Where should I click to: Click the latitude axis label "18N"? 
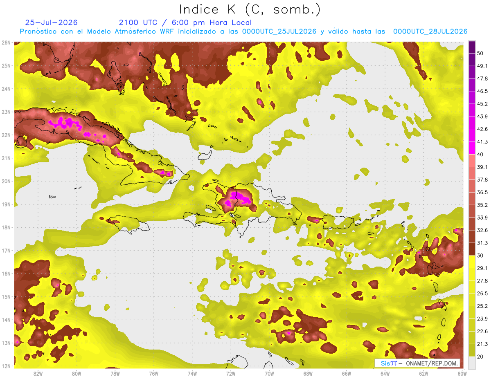coord(6,227)
